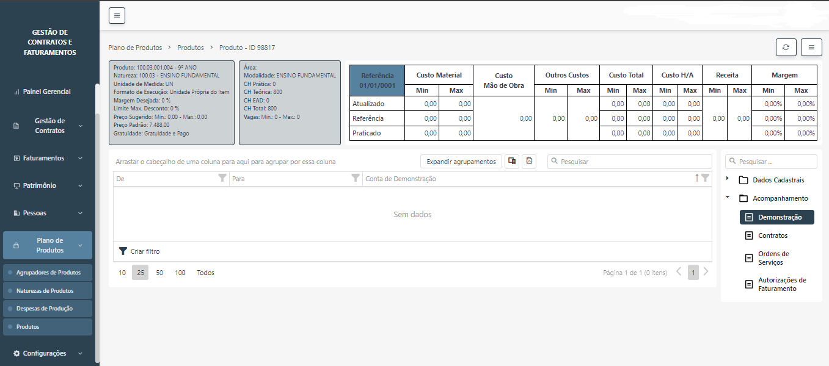This screenshot has width=829, height=366.
Task: Open filter on the 'Para' column
Action: click(356, 178)
